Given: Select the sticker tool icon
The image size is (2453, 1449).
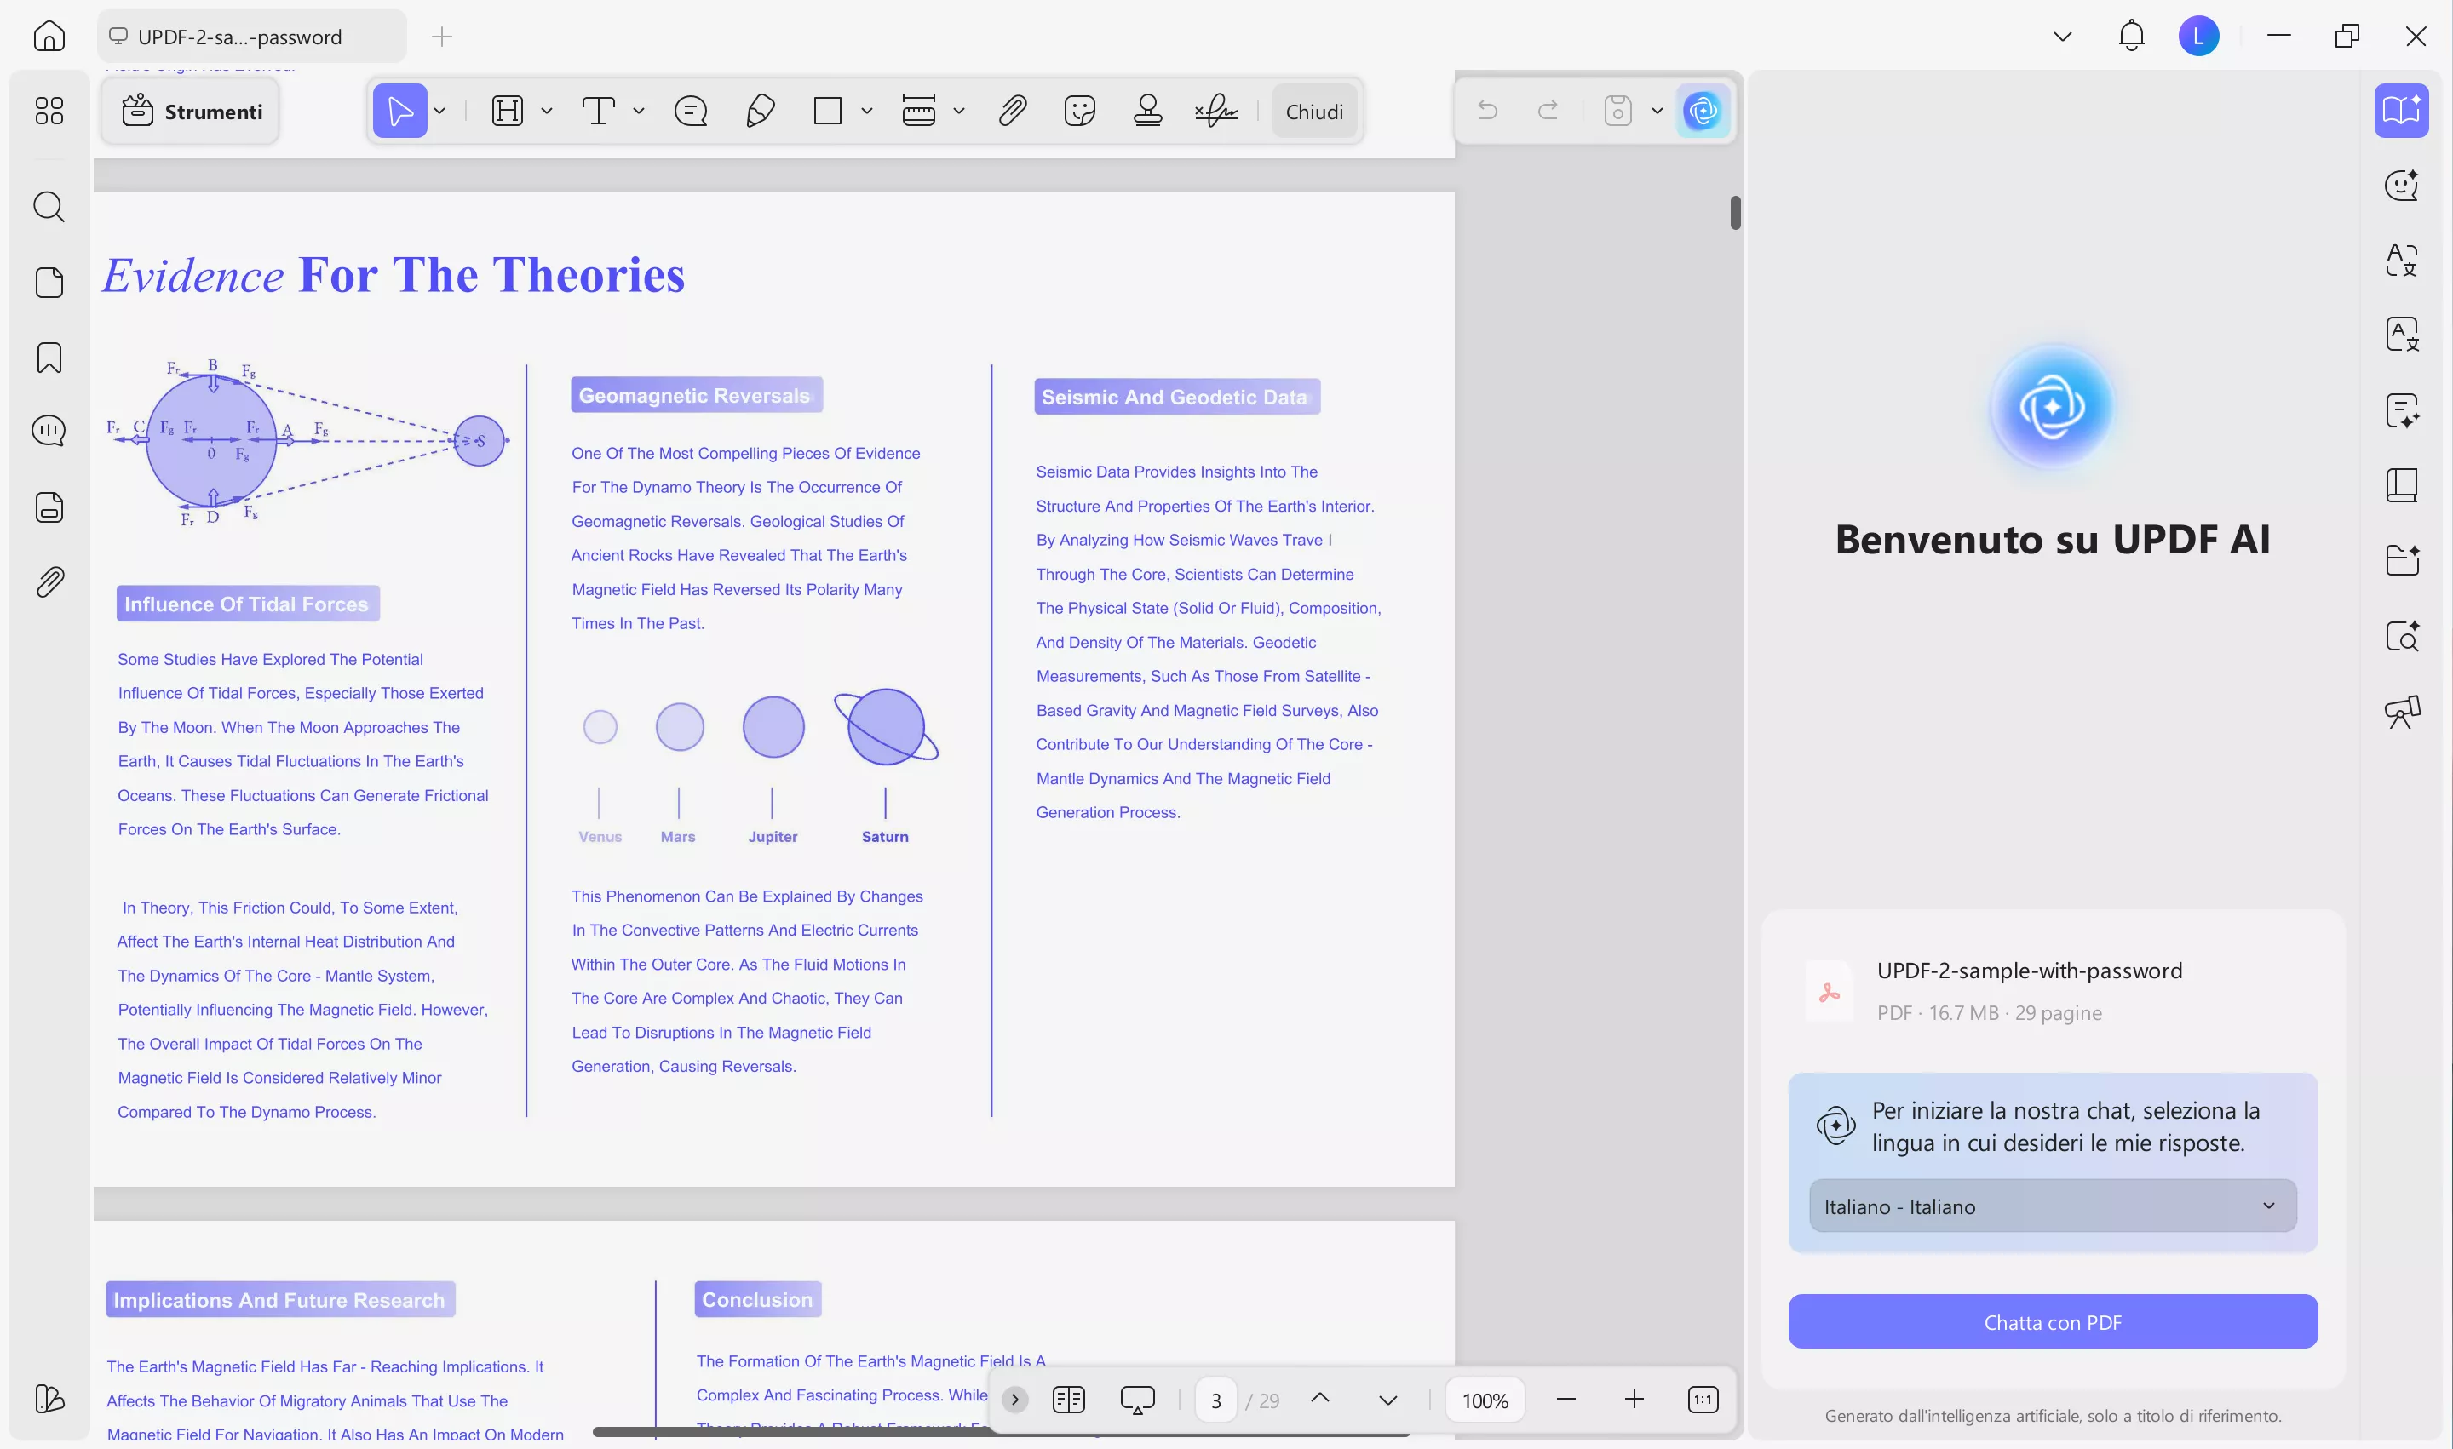Looking at the screenshot, I should click(1079, 112).
